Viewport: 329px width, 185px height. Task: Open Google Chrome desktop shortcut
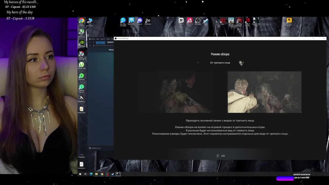(x=81, y=22)
